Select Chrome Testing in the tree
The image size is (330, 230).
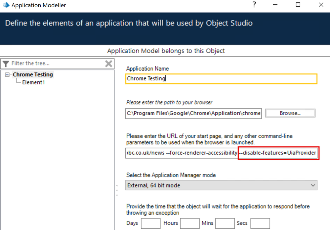coord(33,75)
